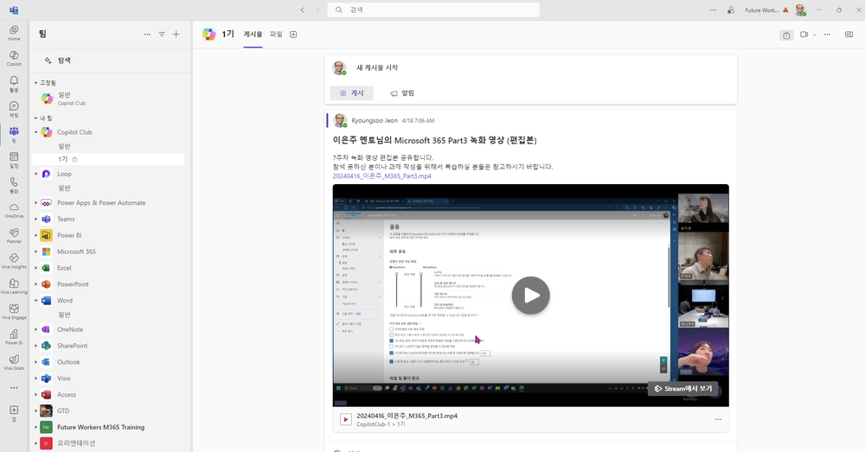Screen dimensions: 865x452
Task: Launch Viva Engage from the app rail
Action: coord(14,309)
